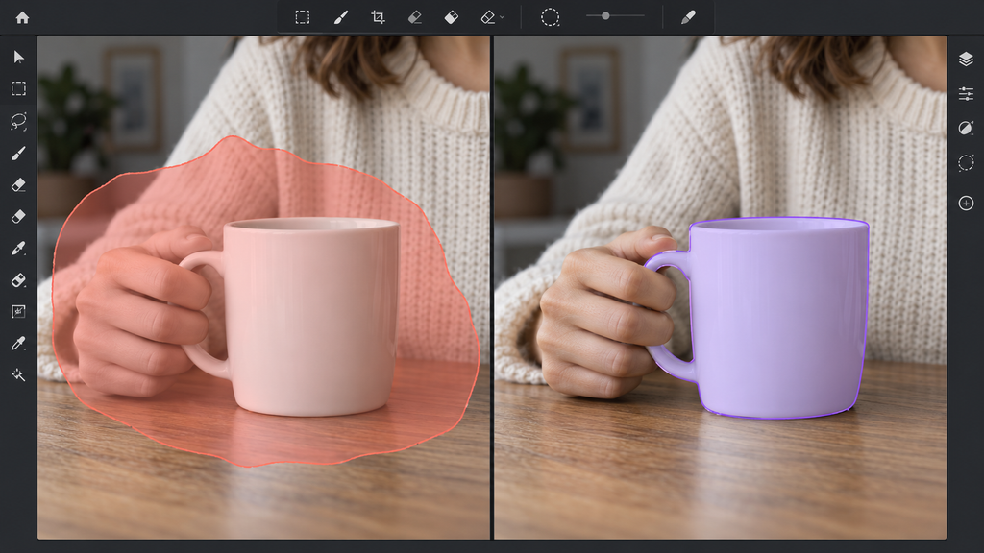Viewport: 984px width, 553px height.
Task: Click the dashed rectangle selection in top toolbar
Action: pyautogui.click(x=303, y=17)
